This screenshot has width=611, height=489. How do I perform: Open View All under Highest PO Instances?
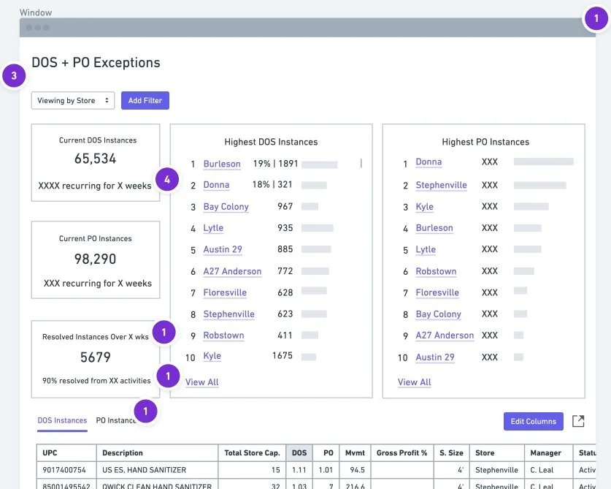(414, 382)
